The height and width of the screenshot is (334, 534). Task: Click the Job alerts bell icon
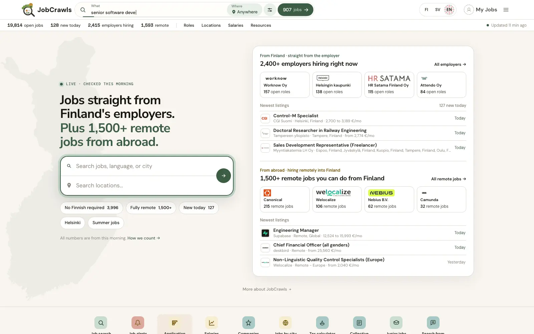138,323
